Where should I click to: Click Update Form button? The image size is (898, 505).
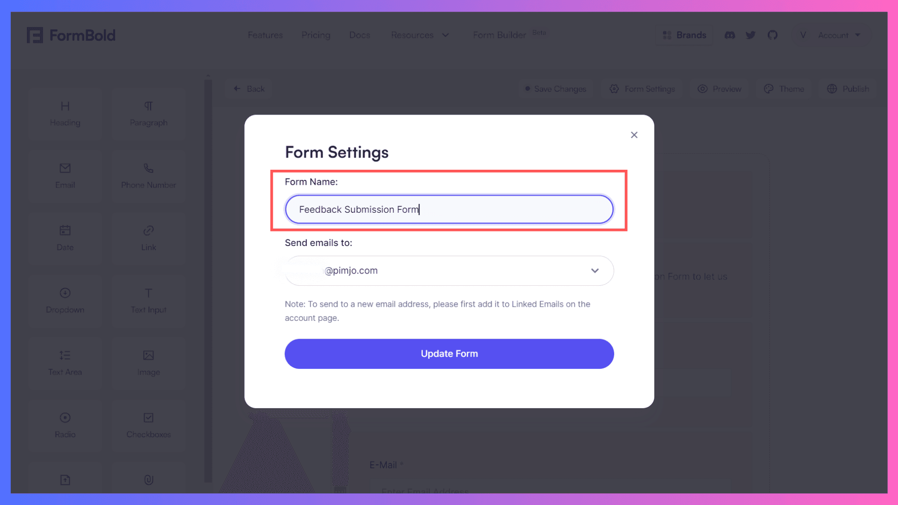pyautogui.click(x=449, y=353)
